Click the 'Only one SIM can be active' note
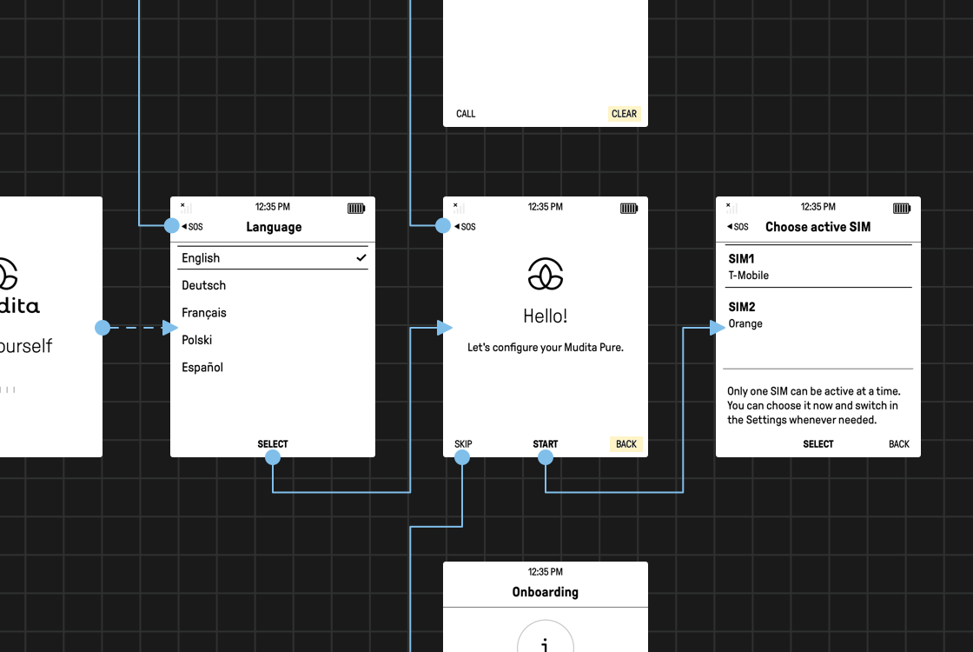Image resolution: width=973 pixels, height=652 pixels. [x=813, y=405]
